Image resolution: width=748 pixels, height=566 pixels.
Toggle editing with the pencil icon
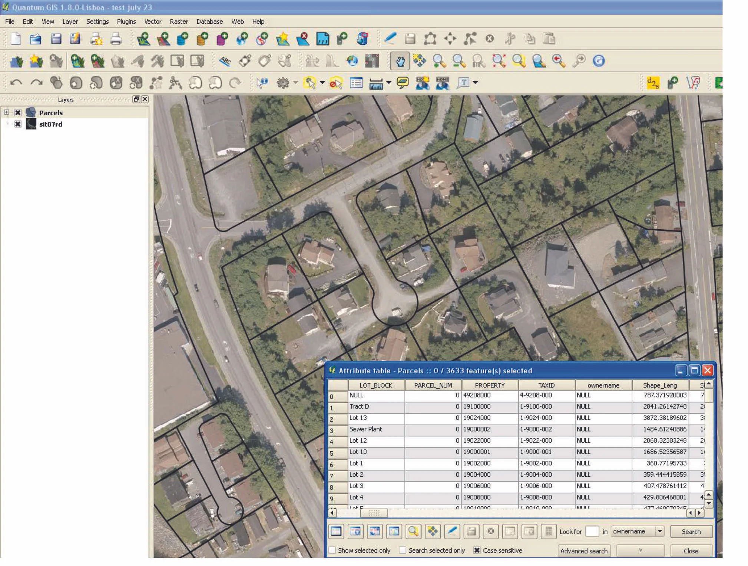tap(390, 39)
